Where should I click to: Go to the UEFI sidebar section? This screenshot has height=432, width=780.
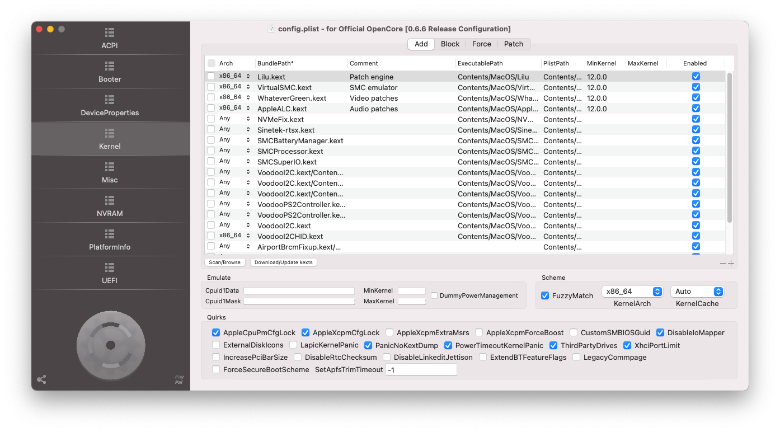110,273
